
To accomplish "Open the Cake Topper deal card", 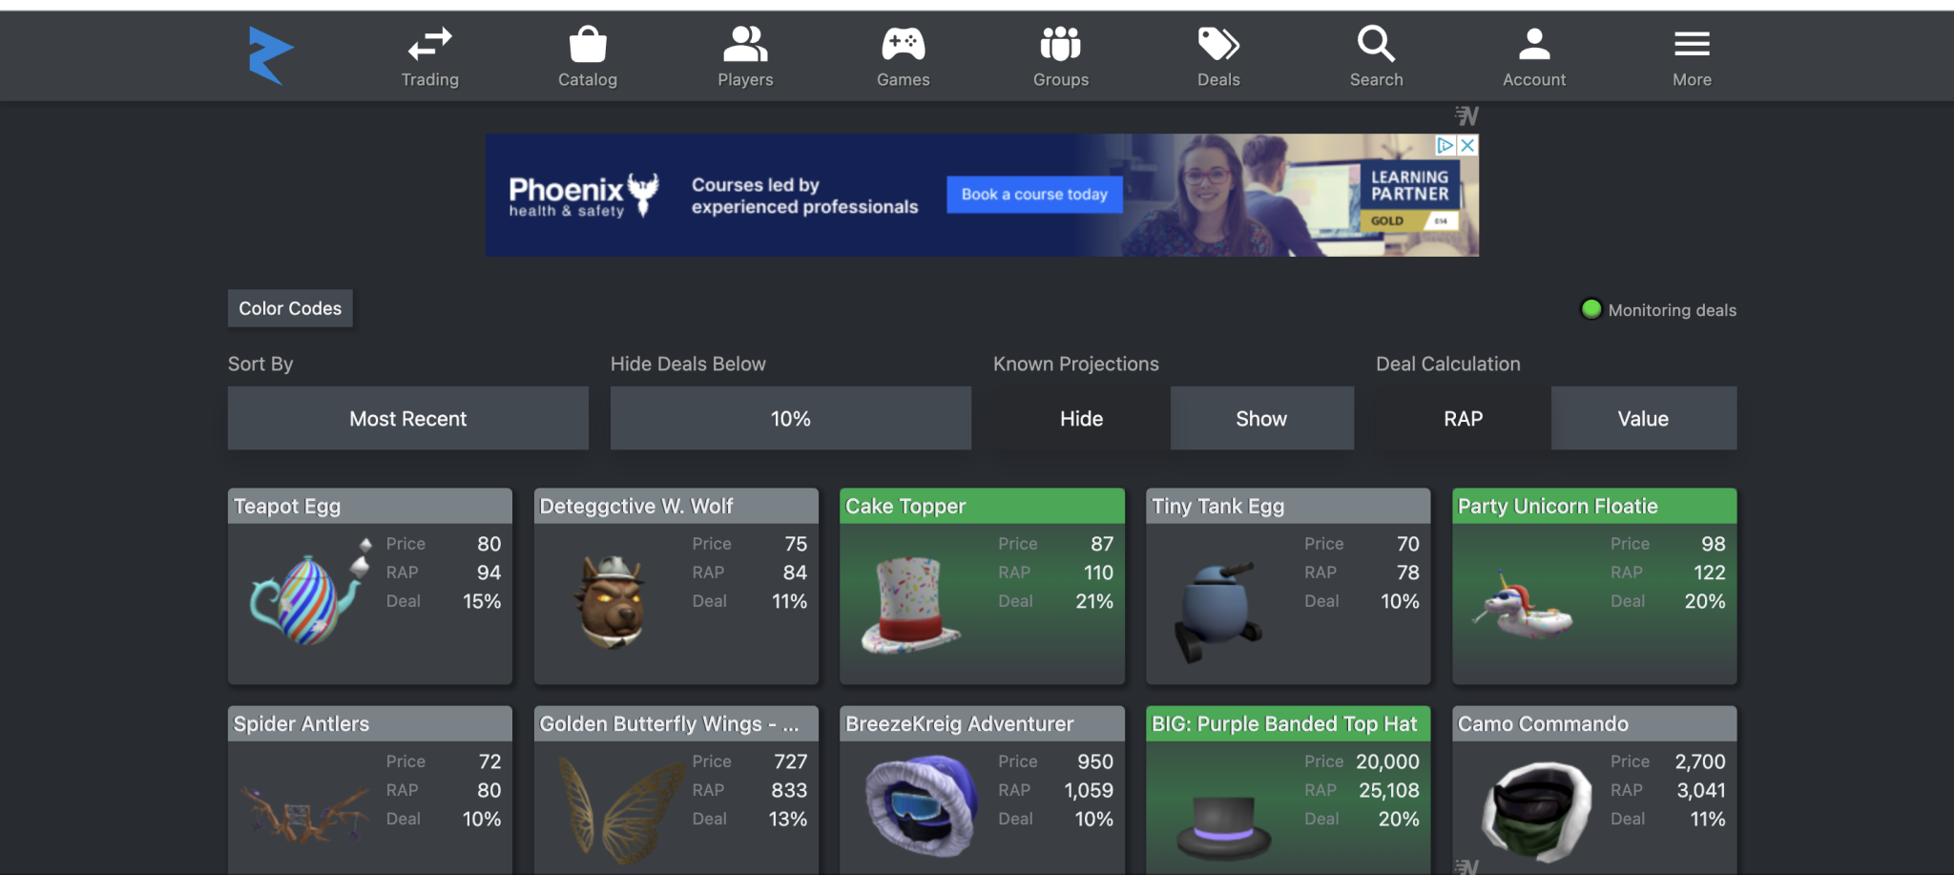I will pyautogui.click(x=982, y=586).
